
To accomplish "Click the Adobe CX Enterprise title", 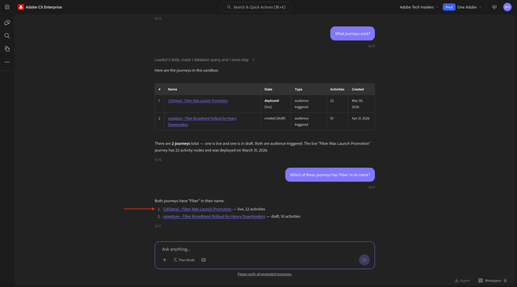I will point(44,7).
